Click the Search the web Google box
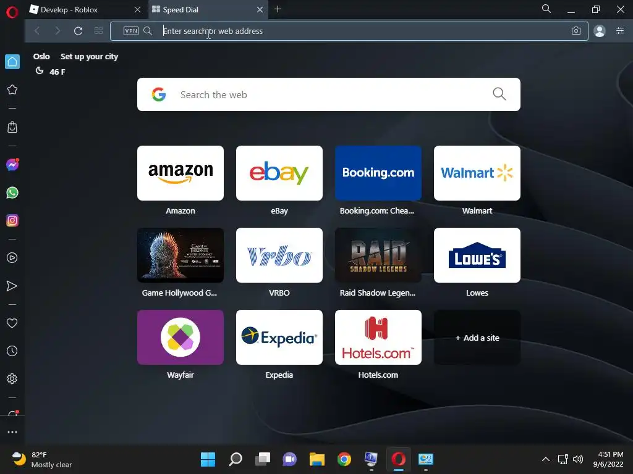This screenshot has height=474, width=633. [x=329, y=94]
